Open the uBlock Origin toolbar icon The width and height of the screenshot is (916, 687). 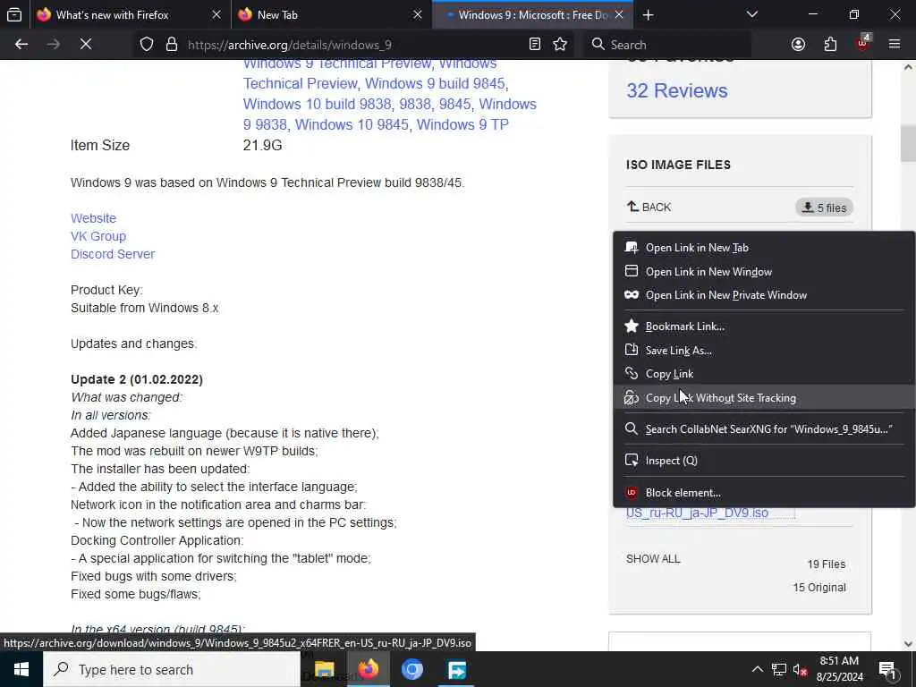click(863, 43)
